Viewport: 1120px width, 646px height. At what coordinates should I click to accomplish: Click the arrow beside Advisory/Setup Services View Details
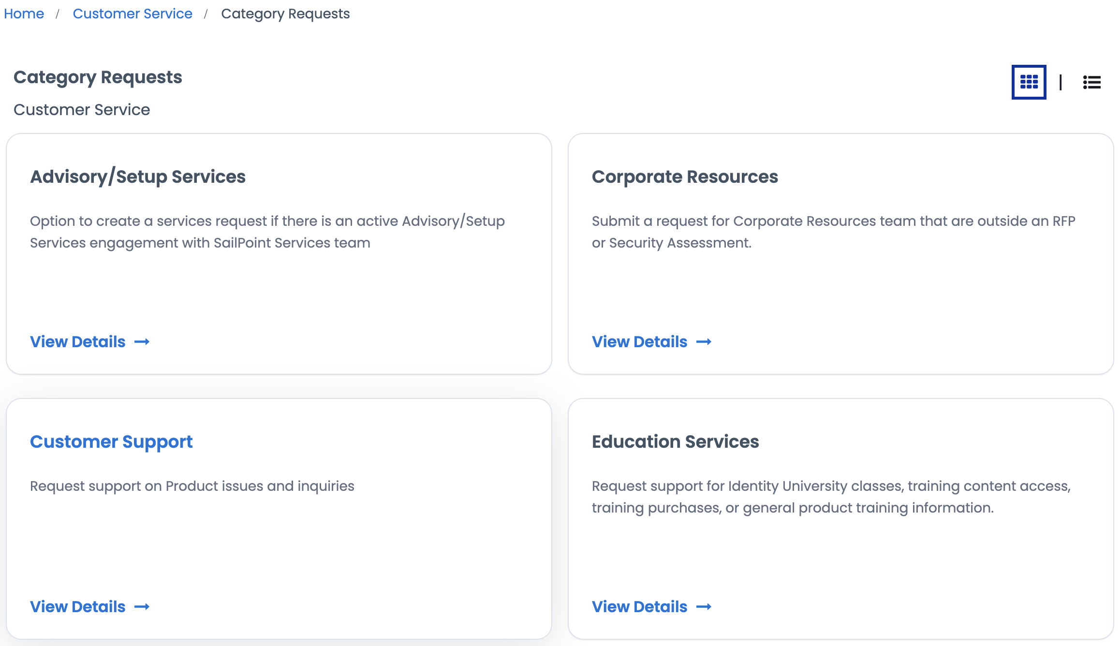pos(143,342)
